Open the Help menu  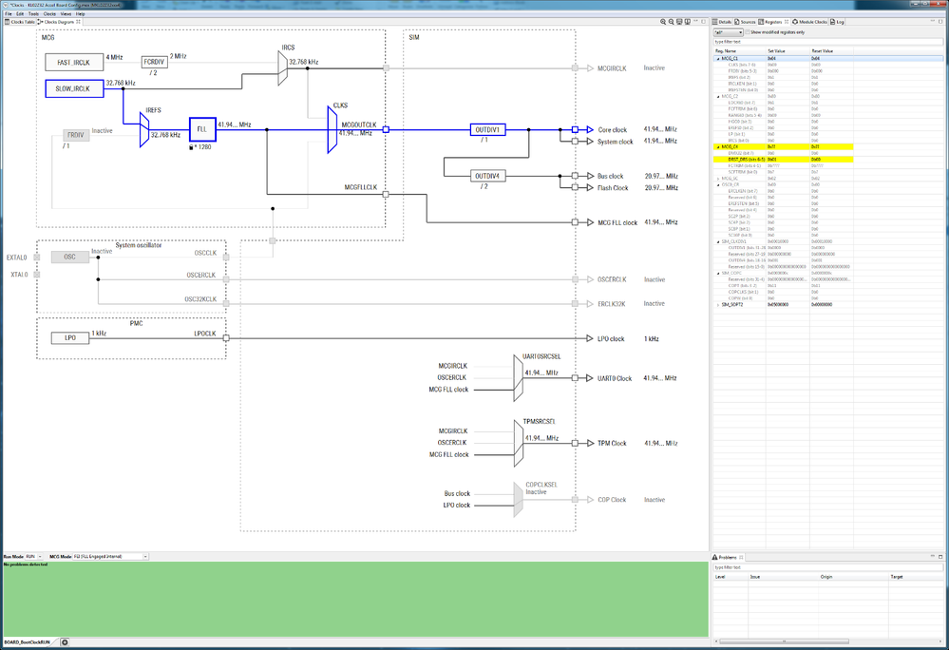point(81,13)
